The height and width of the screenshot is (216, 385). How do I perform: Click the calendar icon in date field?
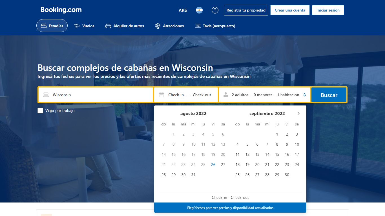coord(161,95)
